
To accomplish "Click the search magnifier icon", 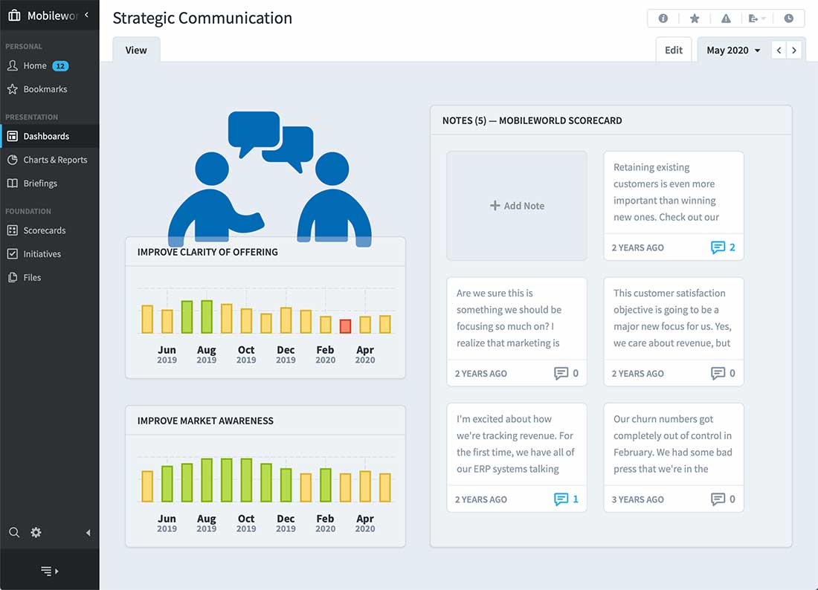I will 14,532.
